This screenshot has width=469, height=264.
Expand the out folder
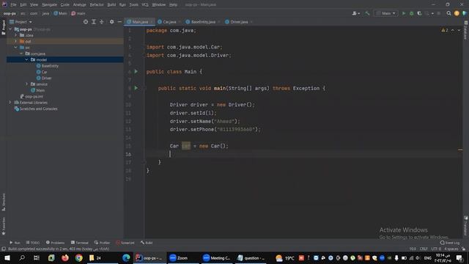click(x=16, y=41)
